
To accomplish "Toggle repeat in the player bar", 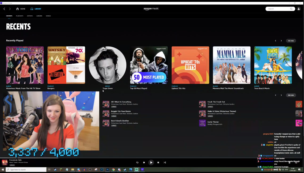I will pos(137,163).
